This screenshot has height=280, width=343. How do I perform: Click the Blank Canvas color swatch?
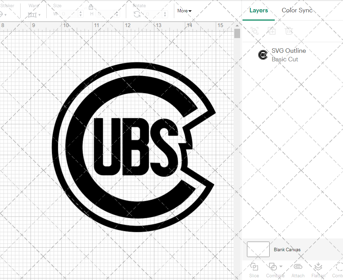(258, 249)
